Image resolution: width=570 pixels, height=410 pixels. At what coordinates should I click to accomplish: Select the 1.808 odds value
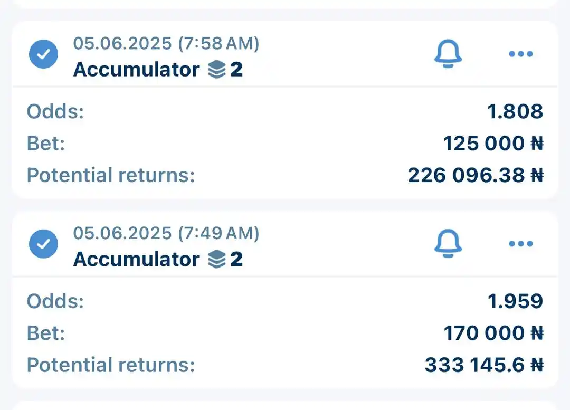tap(515, 111)
